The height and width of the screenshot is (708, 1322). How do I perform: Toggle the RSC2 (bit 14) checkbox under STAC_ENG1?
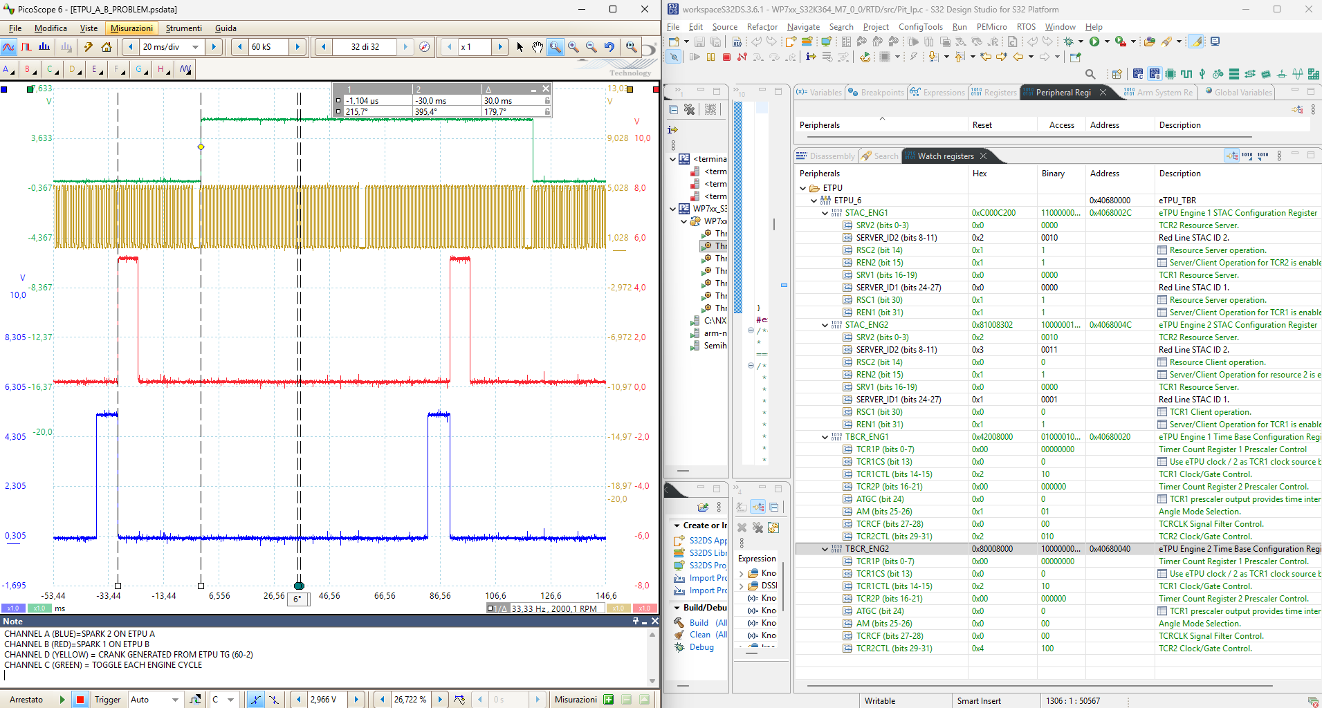coord(1163,250)
